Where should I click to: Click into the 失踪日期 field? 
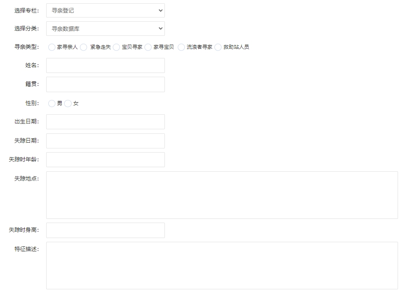click(x=105, y=141)
